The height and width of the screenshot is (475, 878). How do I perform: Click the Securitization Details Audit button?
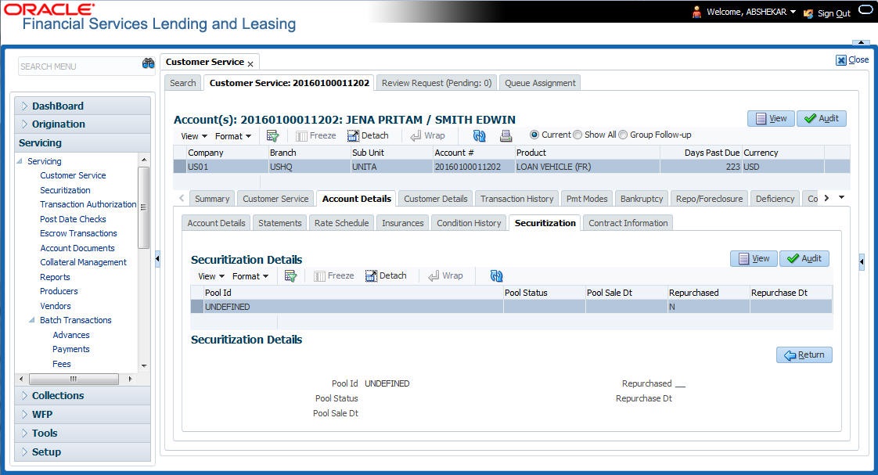pos(804,258)
